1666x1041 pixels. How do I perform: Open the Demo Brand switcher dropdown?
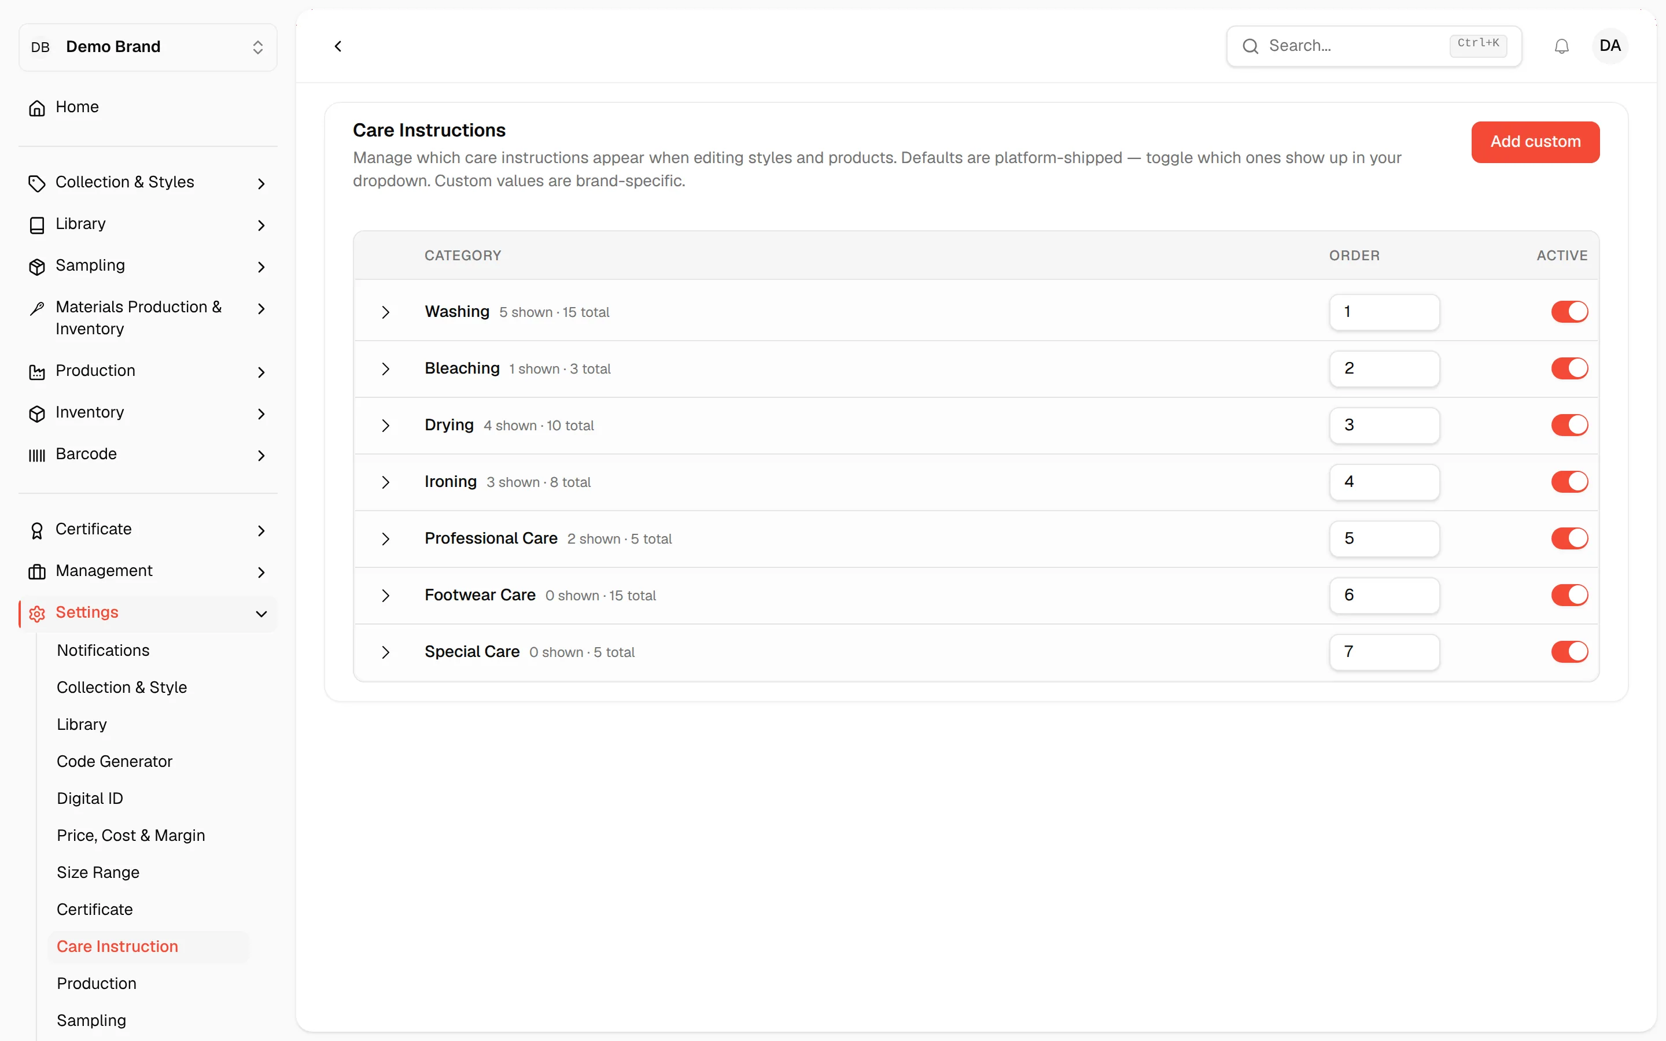(148, 47)
